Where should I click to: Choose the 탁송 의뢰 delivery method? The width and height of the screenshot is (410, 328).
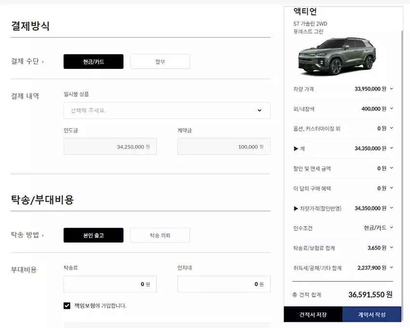[x=160, y=235]
